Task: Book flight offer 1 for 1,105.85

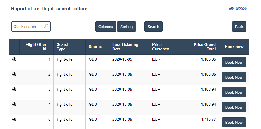Action: coord(234,62)
